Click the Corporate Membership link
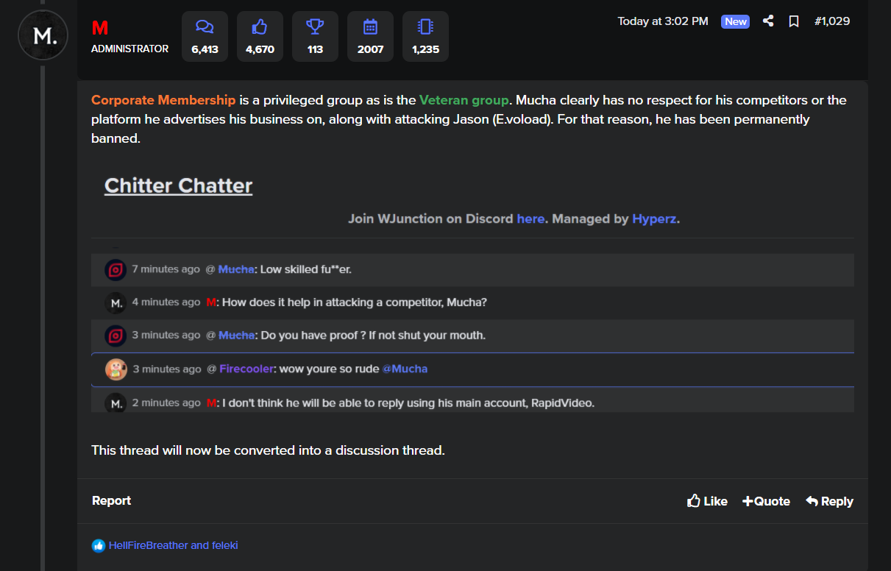 [x=163, y=100]
